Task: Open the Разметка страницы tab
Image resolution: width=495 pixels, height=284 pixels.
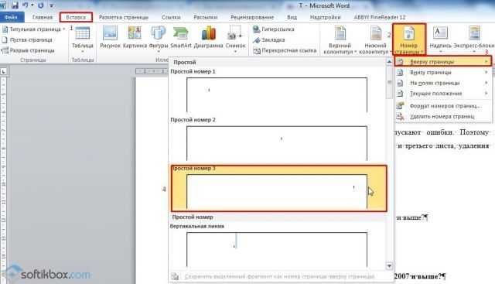Action: pos(124,17)
